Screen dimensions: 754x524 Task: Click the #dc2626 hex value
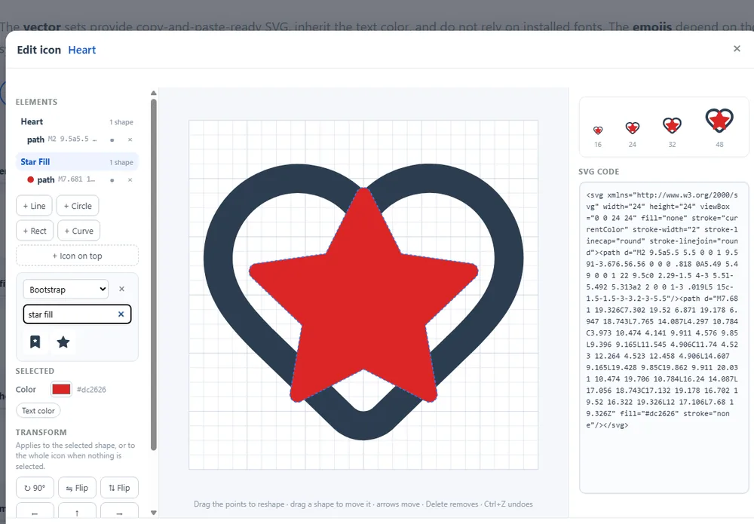point(91,389)
